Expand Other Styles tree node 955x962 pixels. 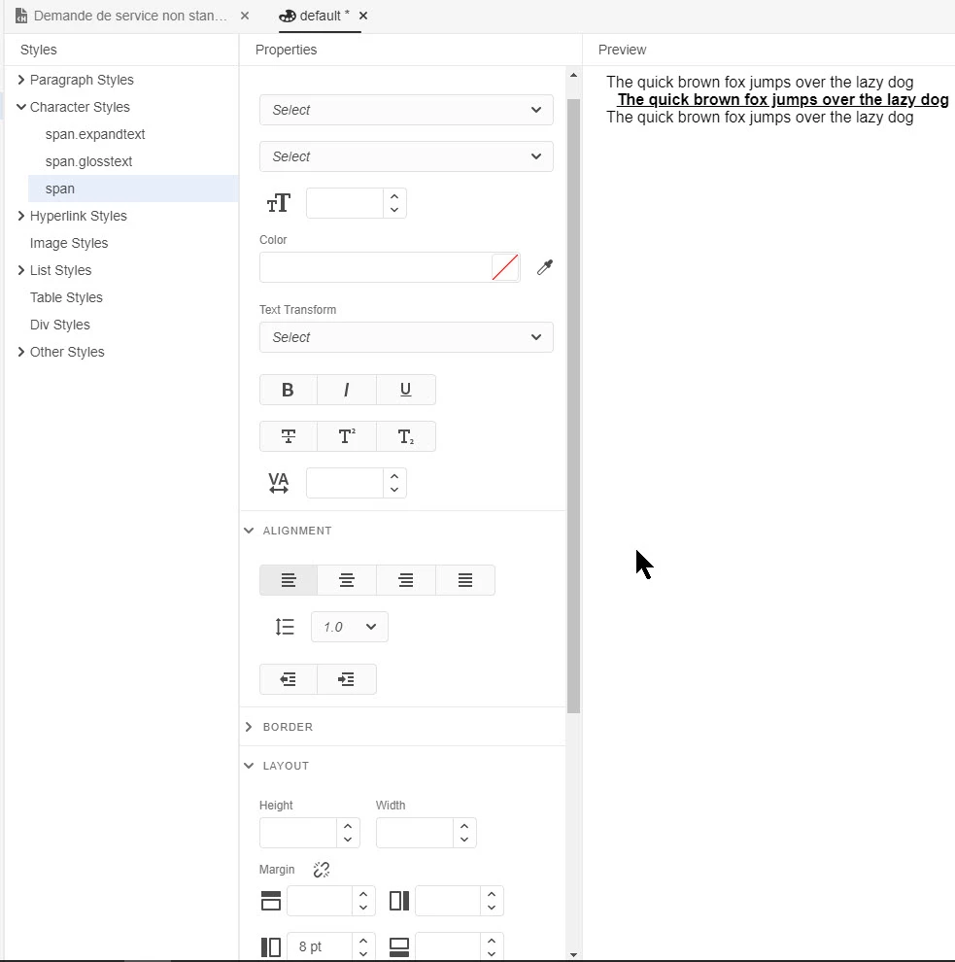[x=21, y=352]
